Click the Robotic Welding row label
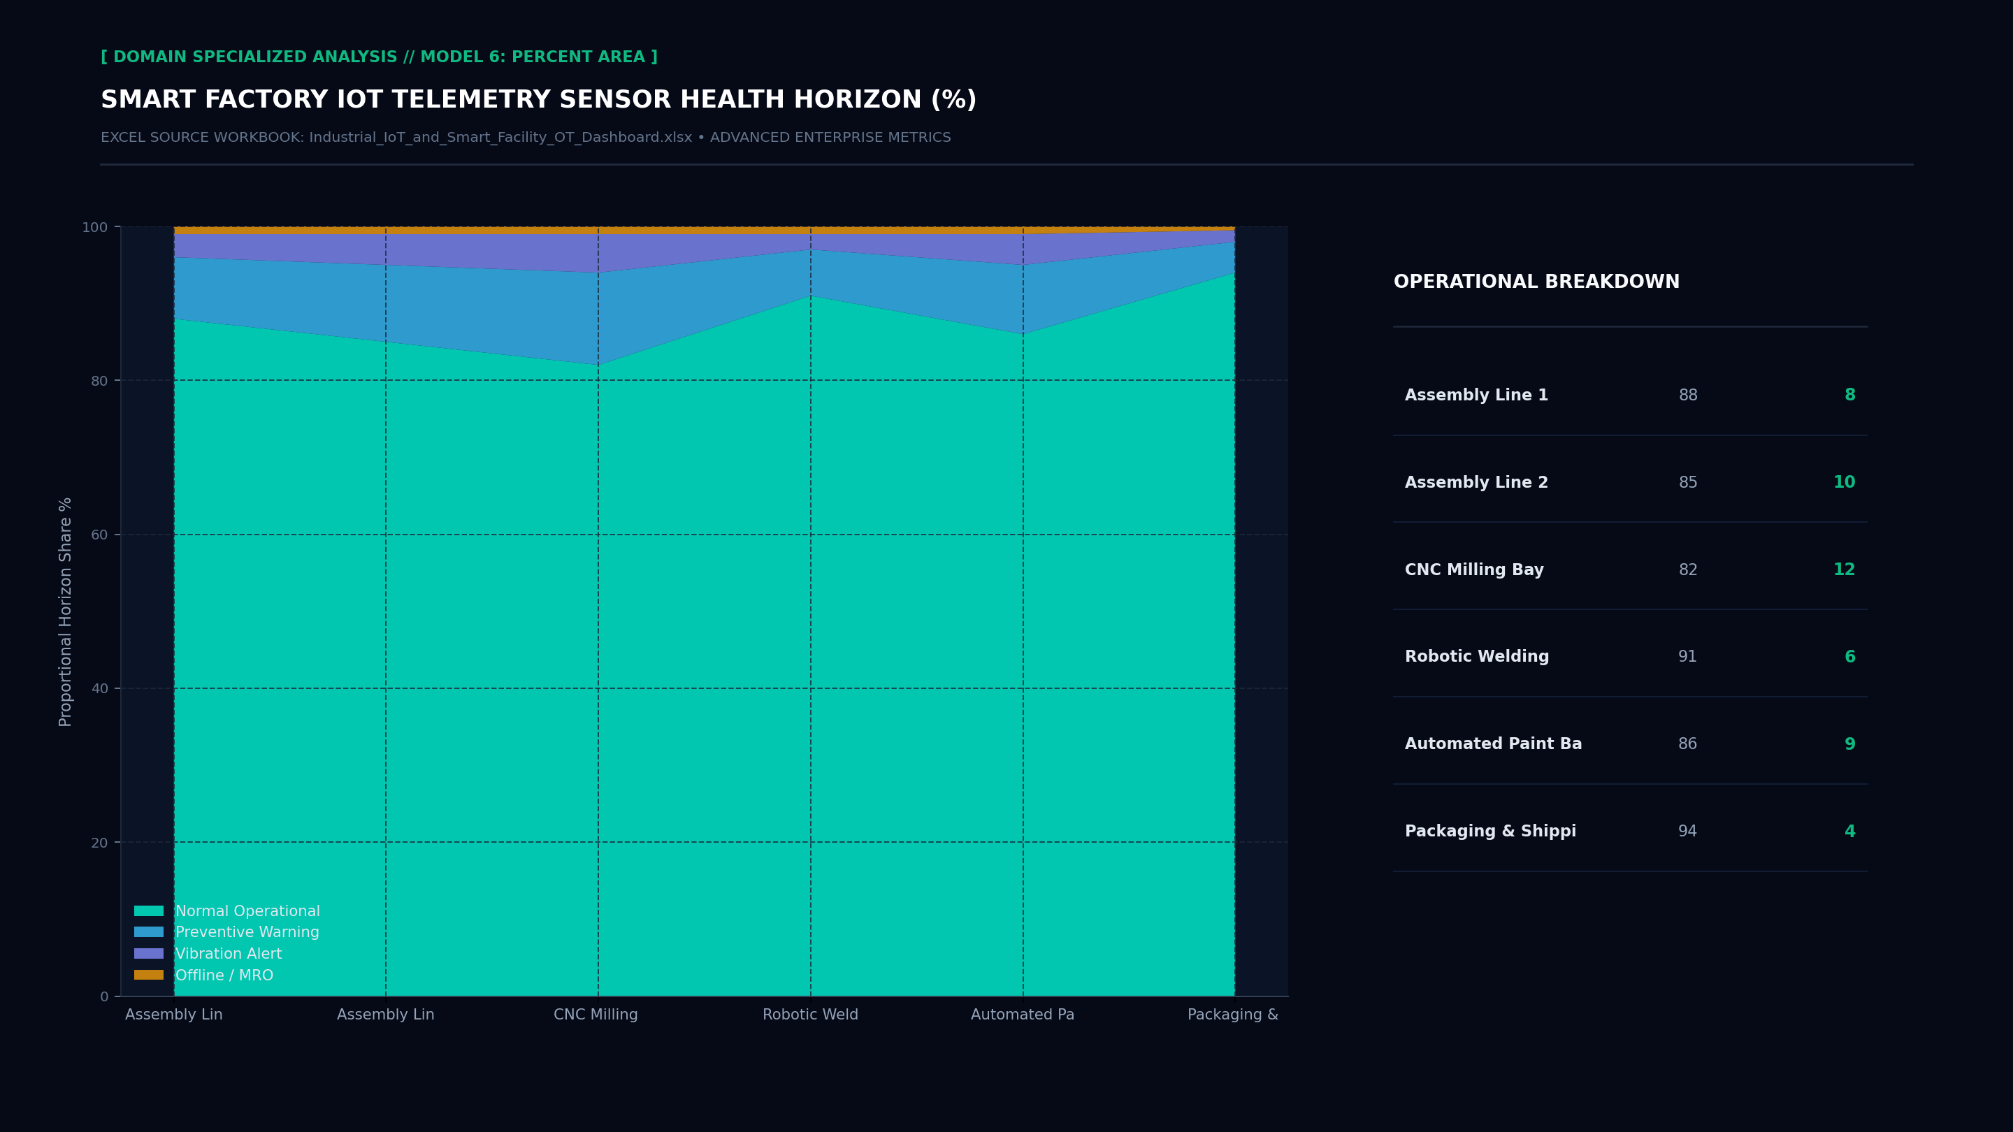Viewport: 2013px width, 1132px height. pos(1477,657)
